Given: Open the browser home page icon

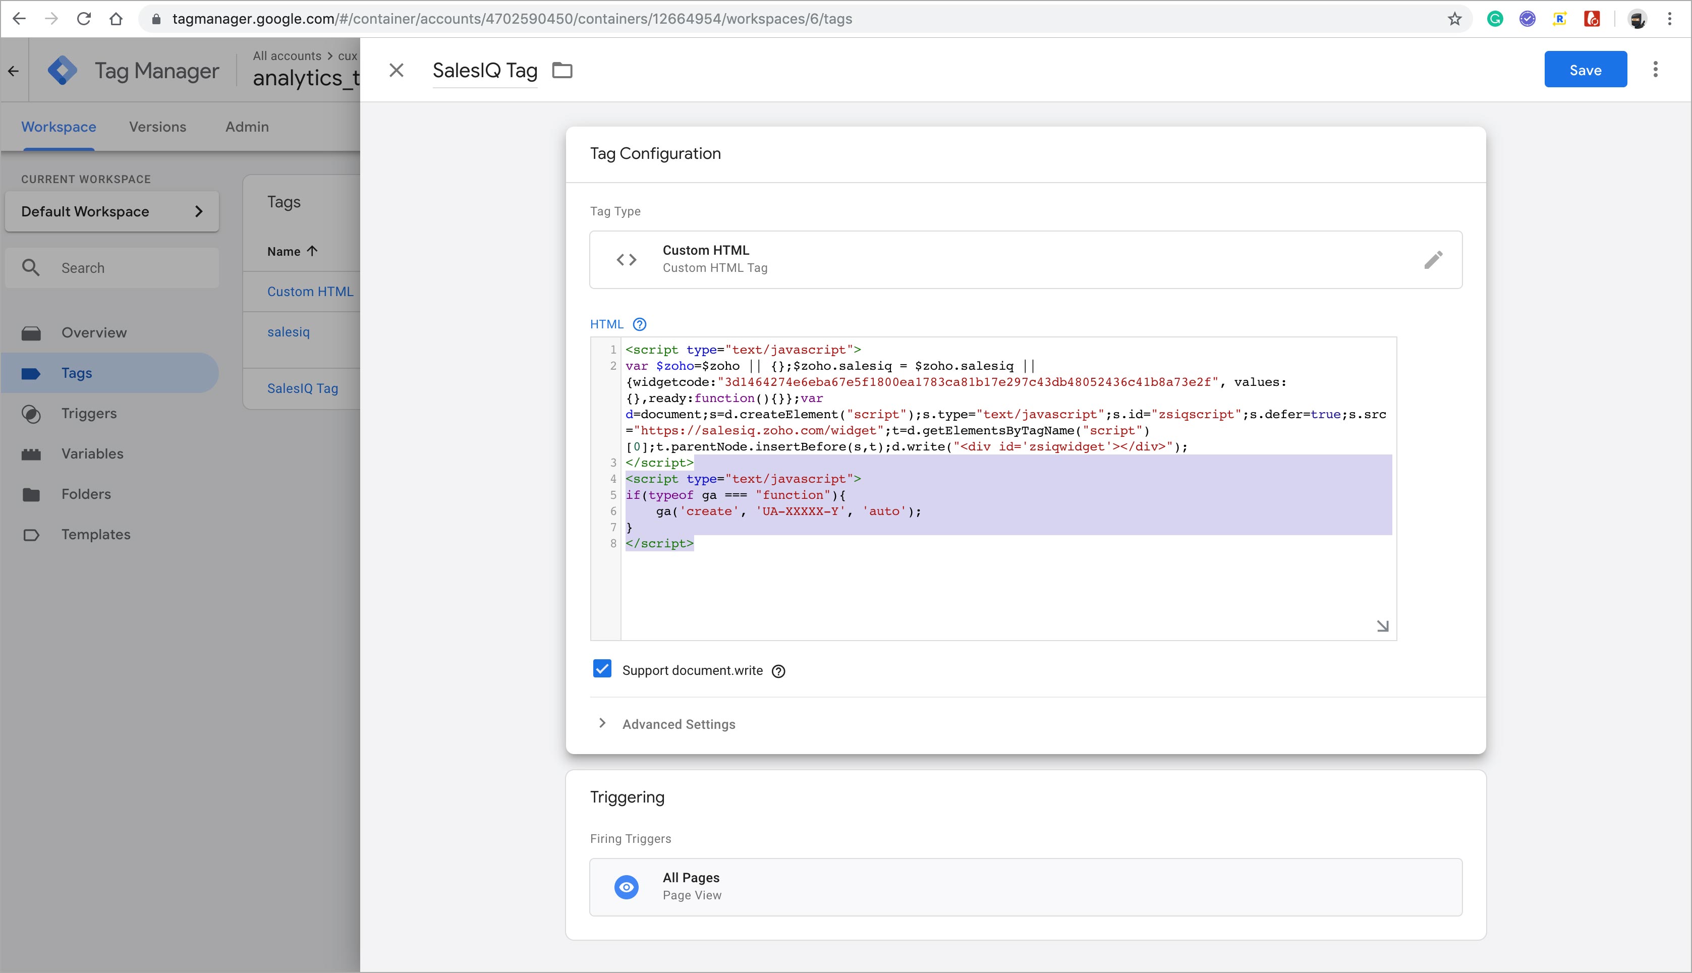Looking at the screenshot, I should pyautogui.click(x=116, y=19).
